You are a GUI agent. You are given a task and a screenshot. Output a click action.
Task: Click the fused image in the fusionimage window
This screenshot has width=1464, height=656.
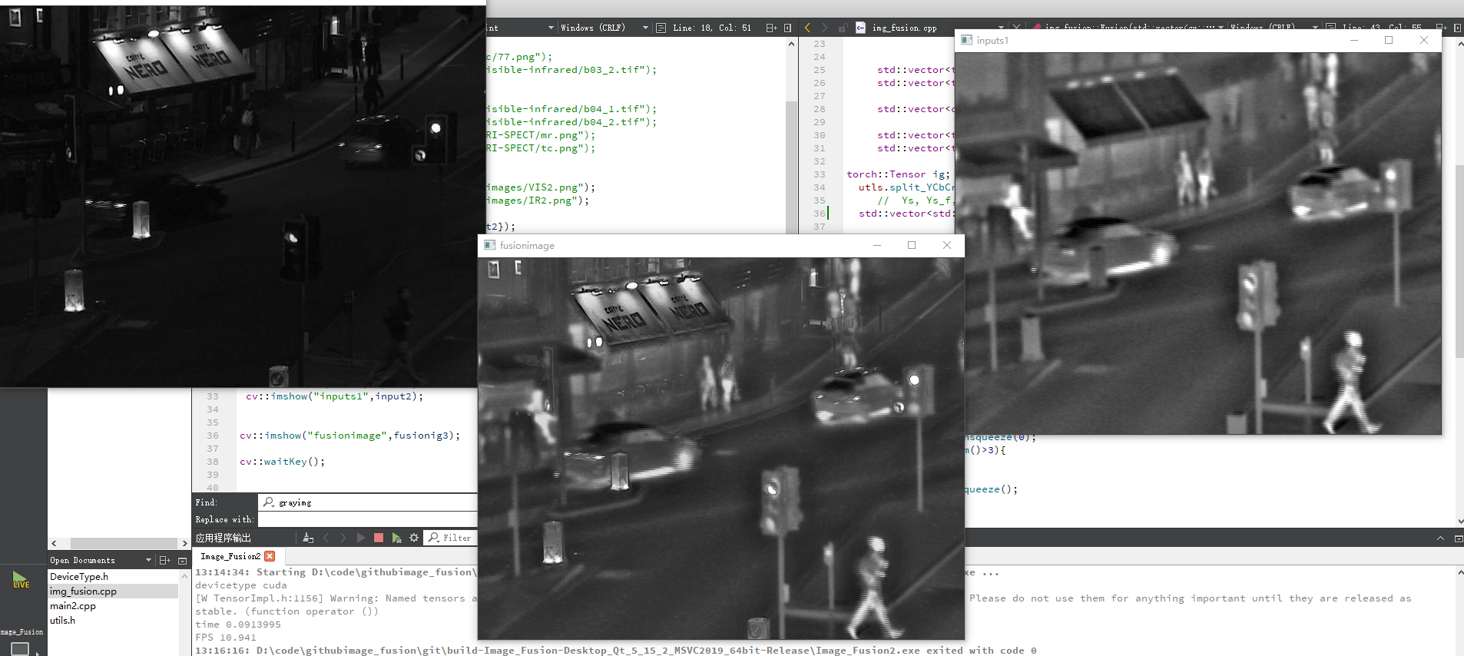(x=721, y=449)
